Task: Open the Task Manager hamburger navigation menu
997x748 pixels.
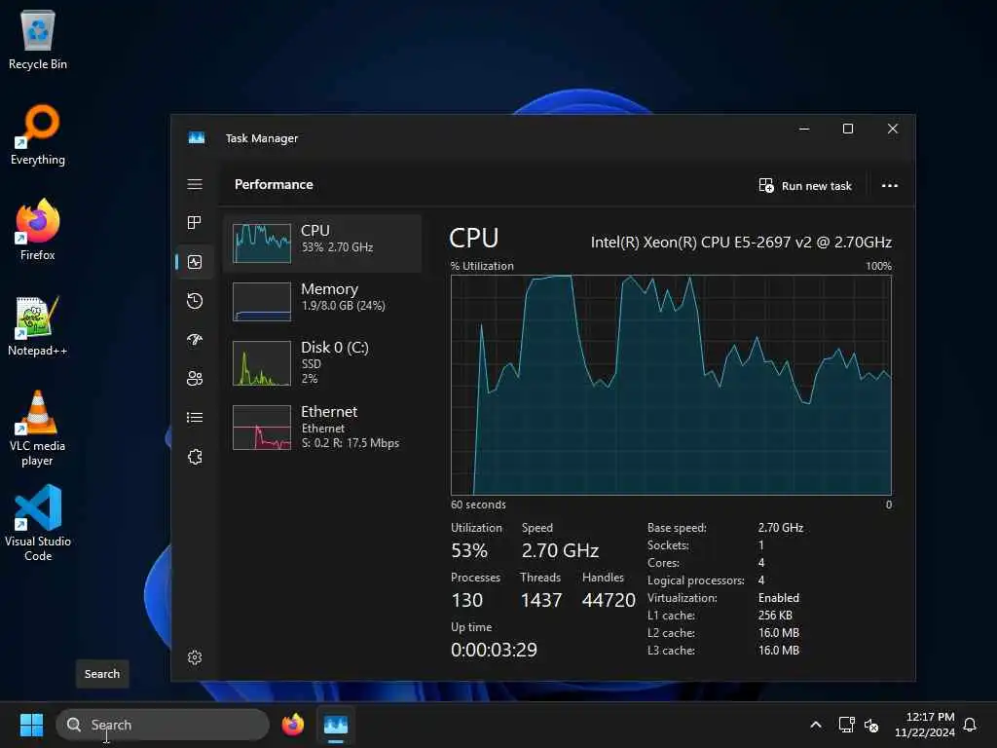Action: (195, 184)
